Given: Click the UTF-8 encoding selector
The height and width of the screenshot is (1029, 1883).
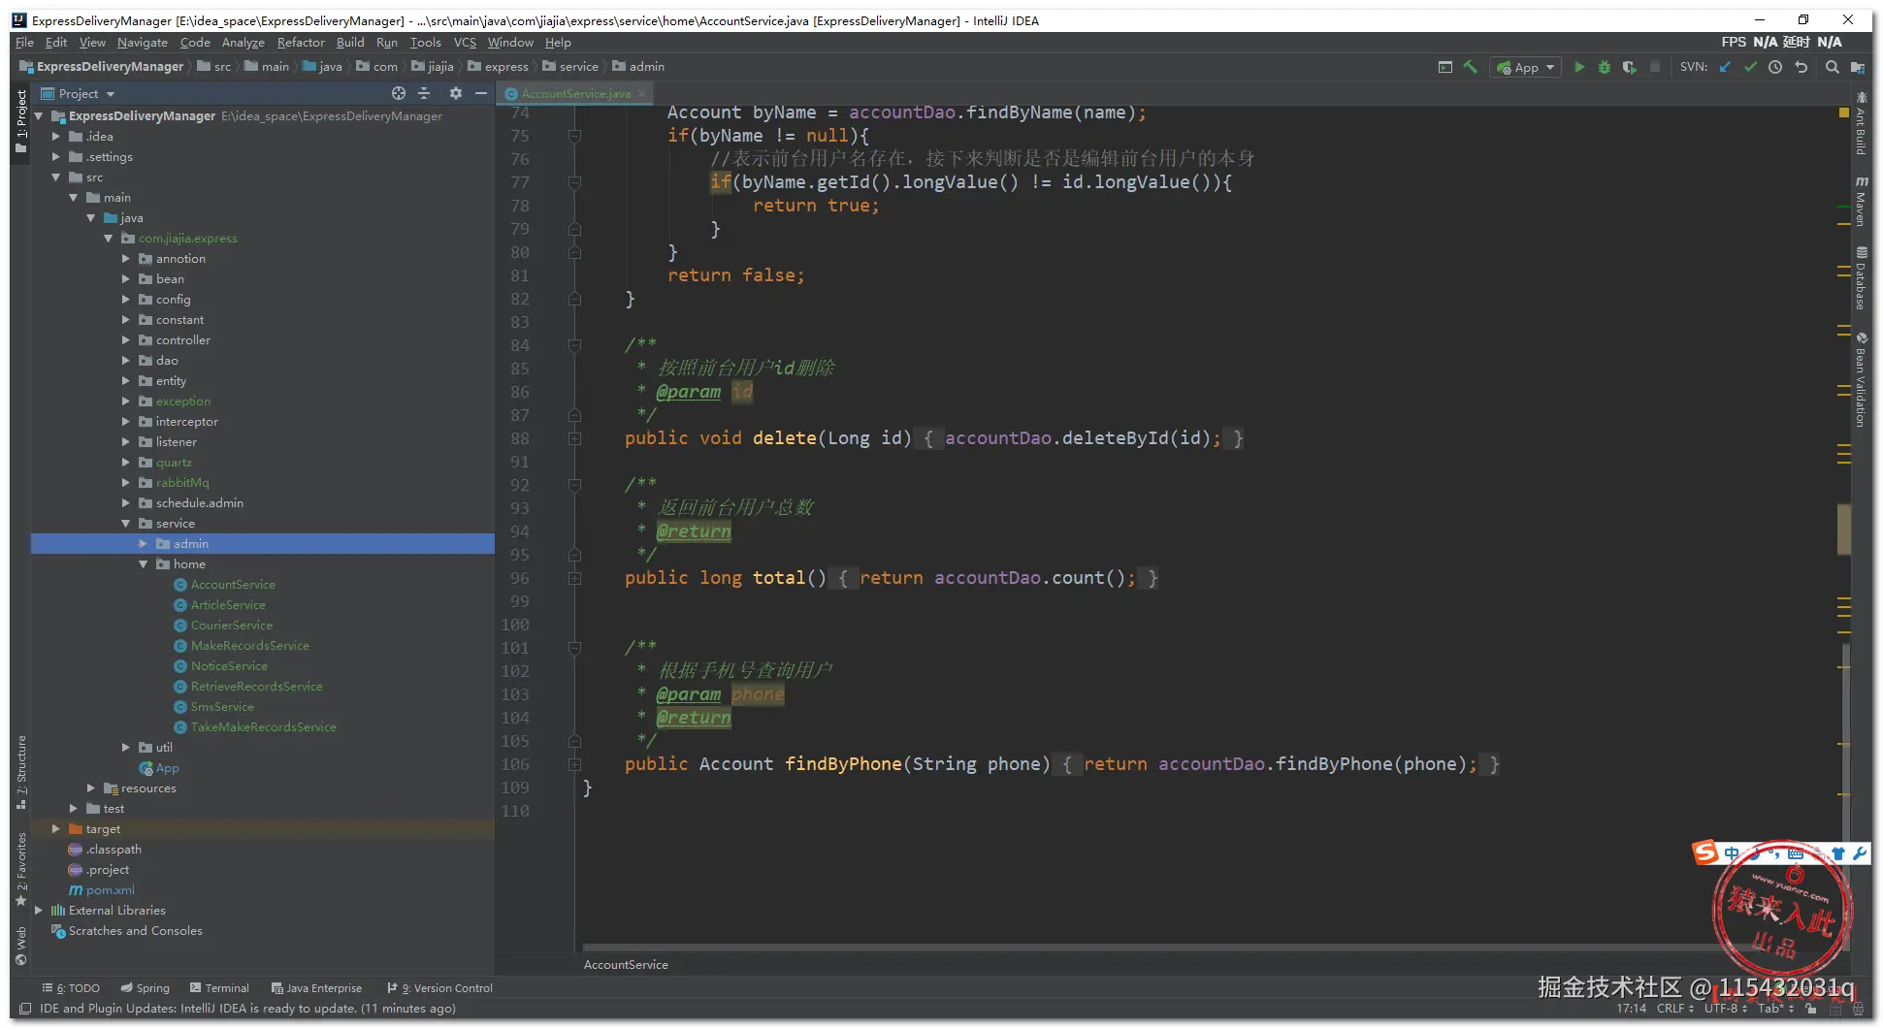Looking at the screenshot, I should (1726, 1009).
